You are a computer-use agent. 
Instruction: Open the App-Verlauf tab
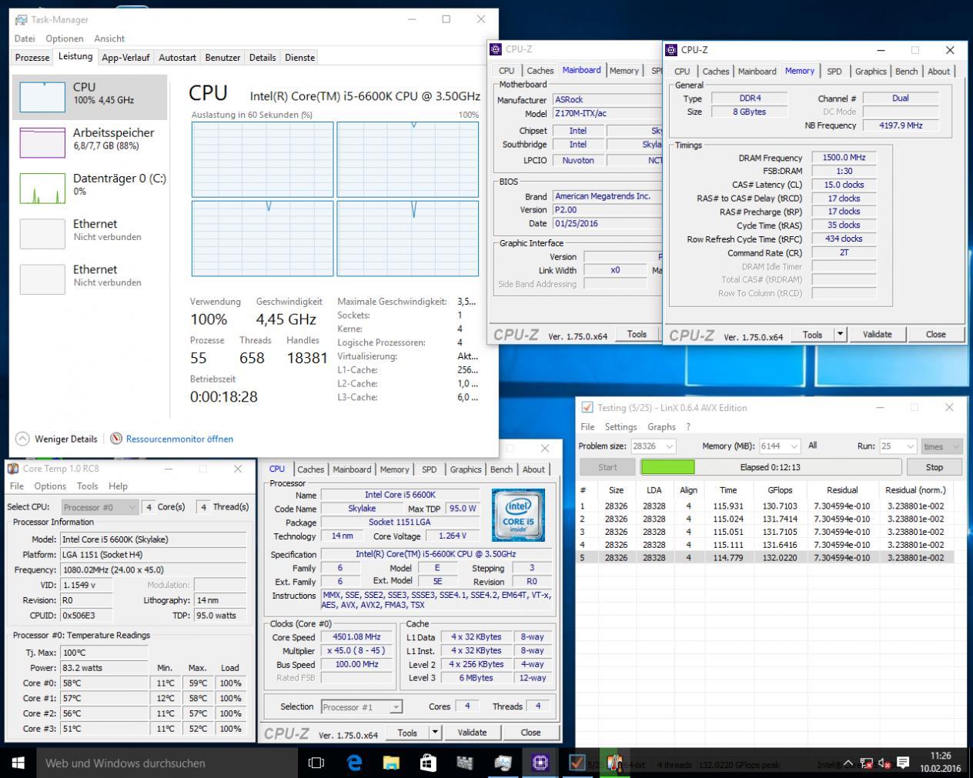(125, 58)
